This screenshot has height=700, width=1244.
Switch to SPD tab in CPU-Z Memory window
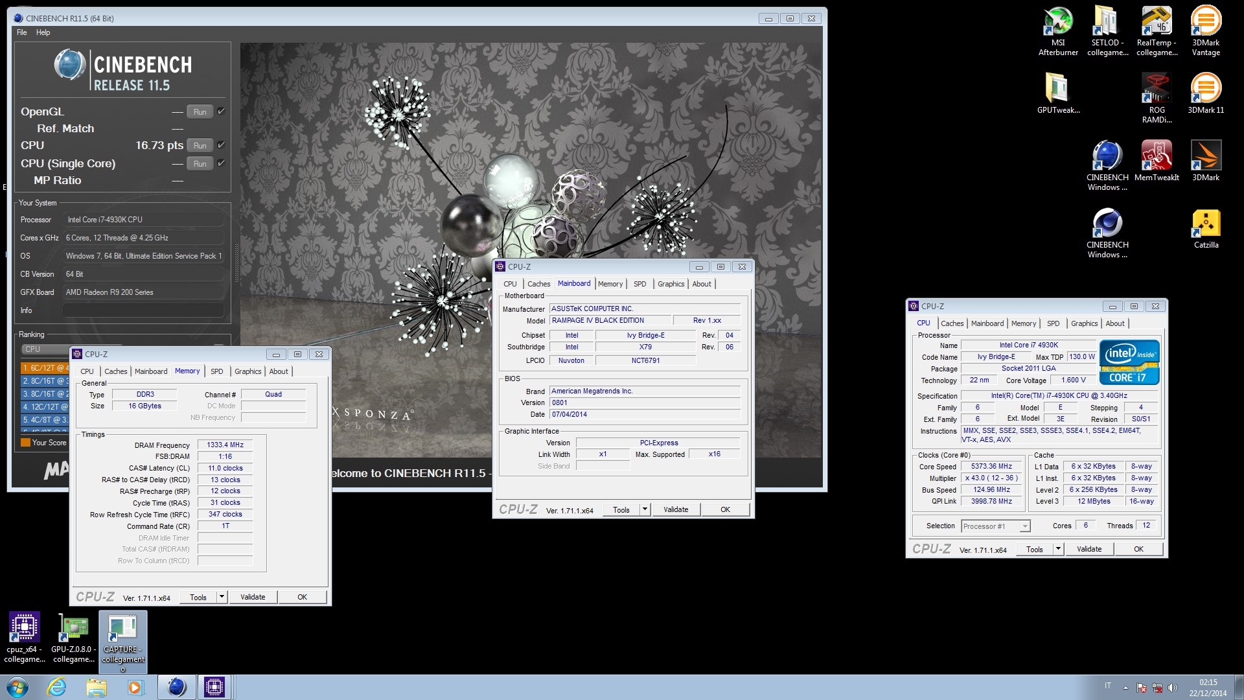(217, 371)
